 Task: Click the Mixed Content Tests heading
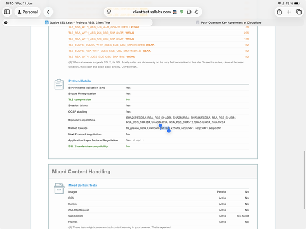[82, 185]
